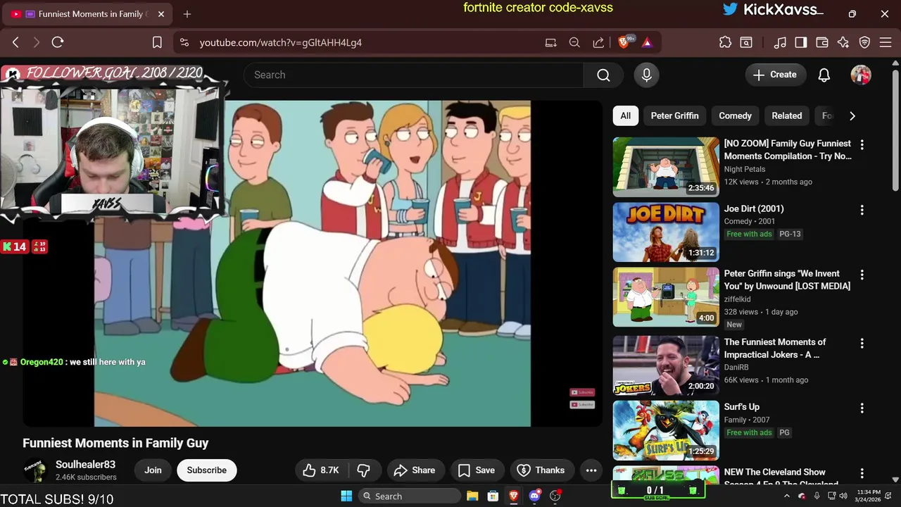The height and width of the screenshot is (507, 901).
Task: Open more actions ellipsis under the video
Action: (591, 470)
